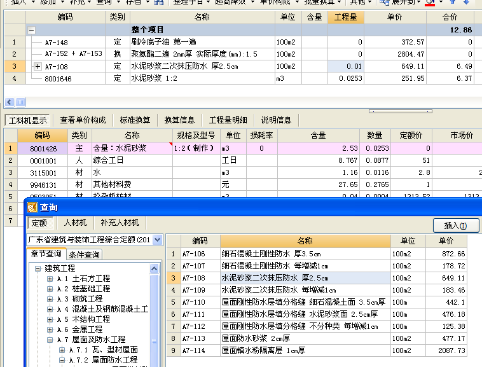Expand A.3 砌筑工程 node
This screenshot has height=367, width=482.
[x=50, y=299]
